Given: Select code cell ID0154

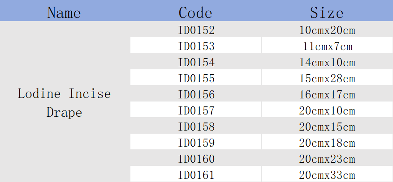Looking at the screenshot, I should point(196,61).
